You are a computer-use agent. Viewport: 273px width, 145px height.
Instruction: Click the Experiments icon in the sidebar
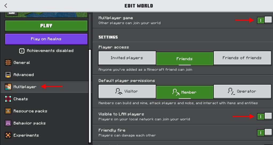[8, 135]
